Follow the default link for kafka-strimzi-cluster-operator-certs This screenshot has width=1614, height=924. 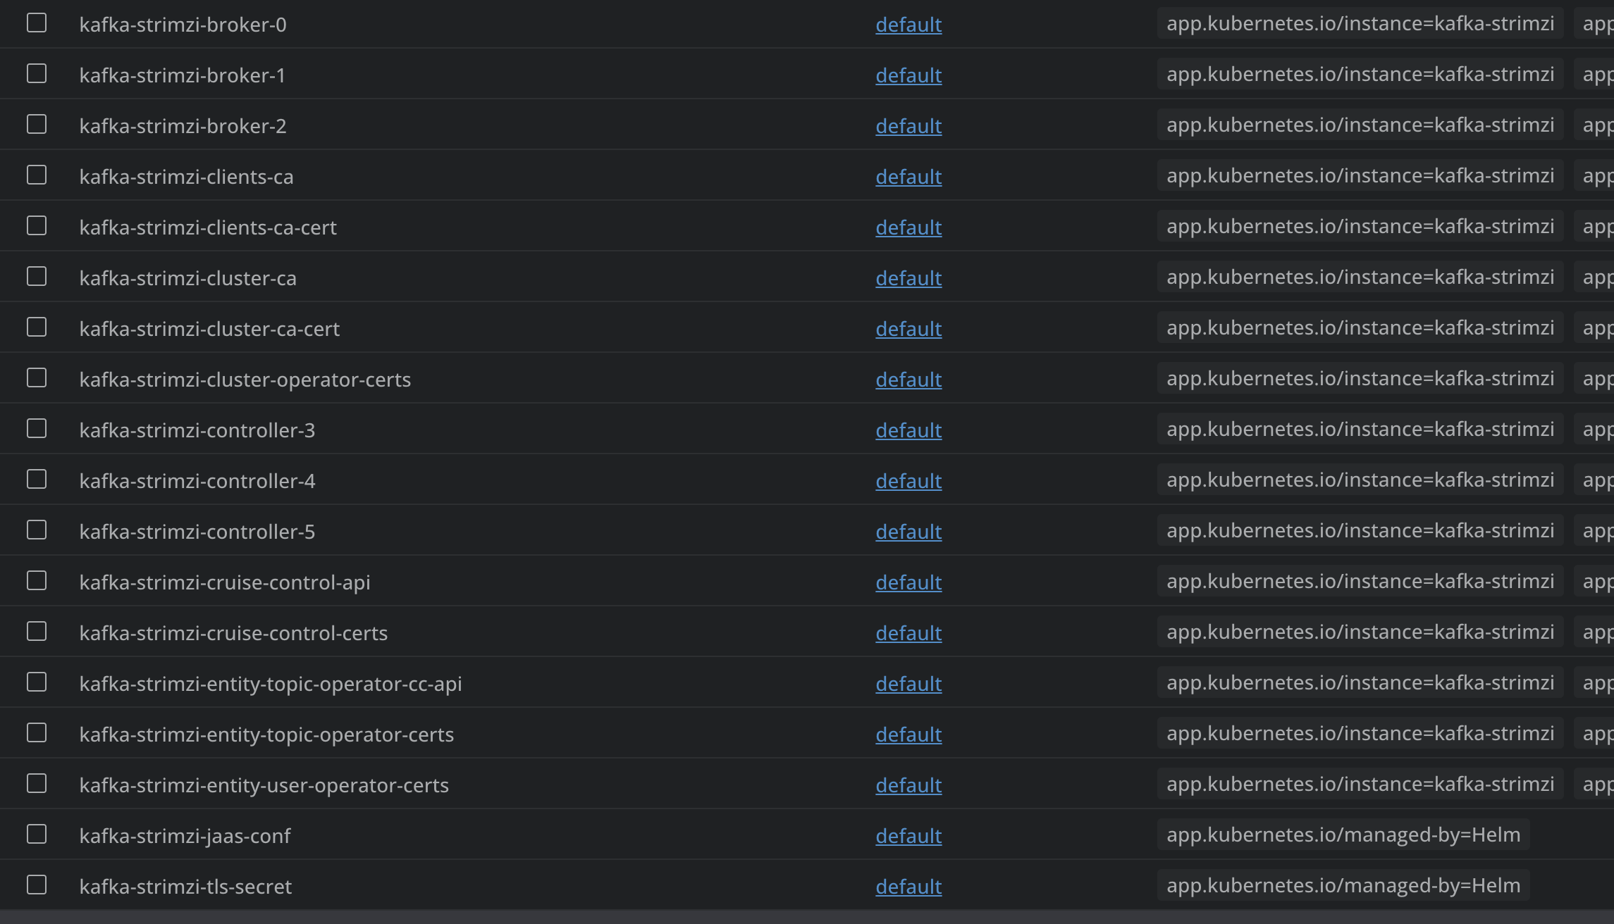coord(908,380)
